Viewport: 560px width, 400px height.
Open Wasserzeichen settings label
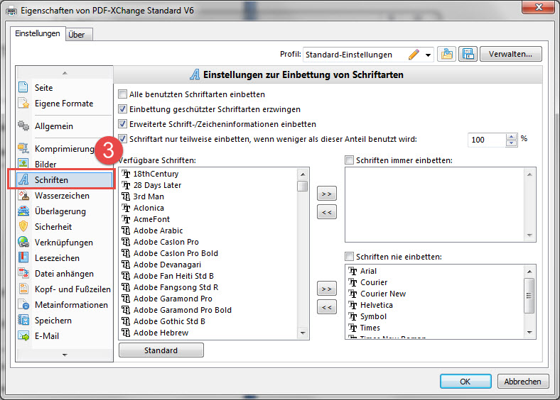[62, 195]
